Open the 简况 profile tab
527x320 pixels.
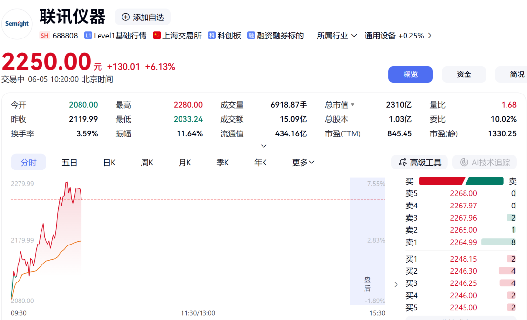pyautogui.click(x=511, y=75)
